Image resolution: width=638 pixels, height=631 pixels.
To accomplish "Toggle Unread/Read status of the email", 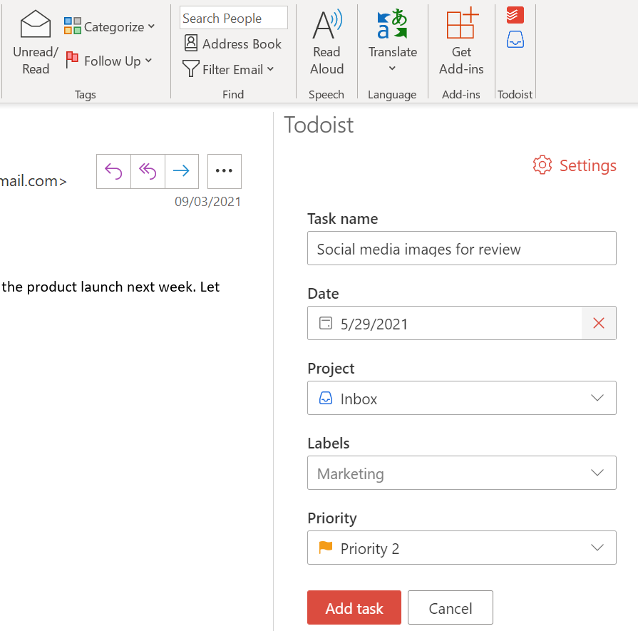I will coord(34,39).
